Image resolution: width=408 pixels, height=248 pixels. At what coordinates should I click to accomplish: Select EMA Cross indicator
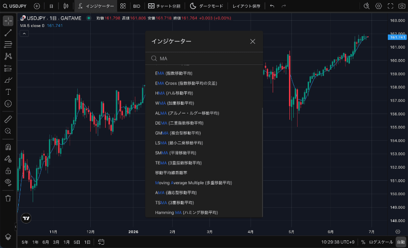(x=204, y=83)
